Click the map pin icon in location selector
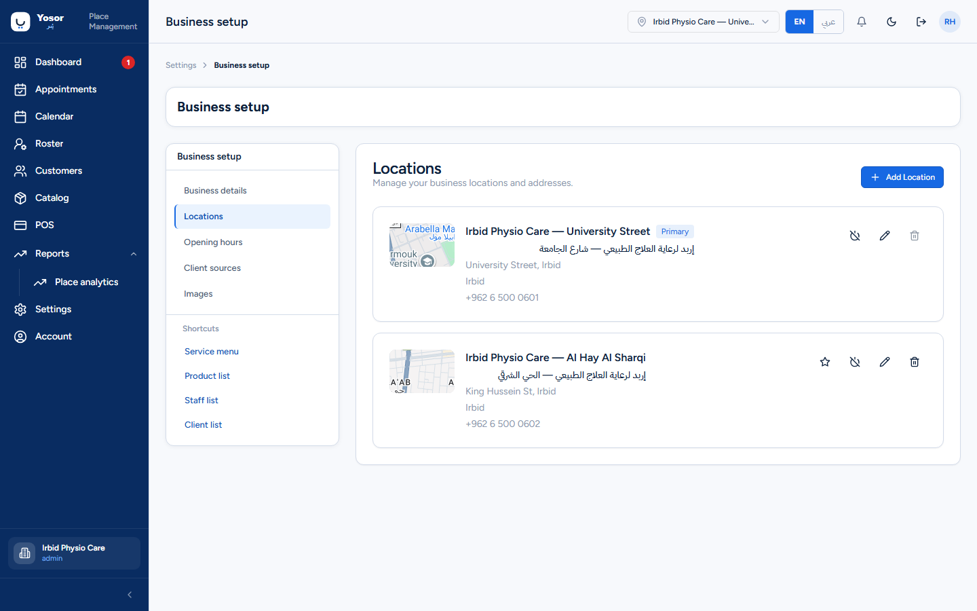 pos(642,22)
